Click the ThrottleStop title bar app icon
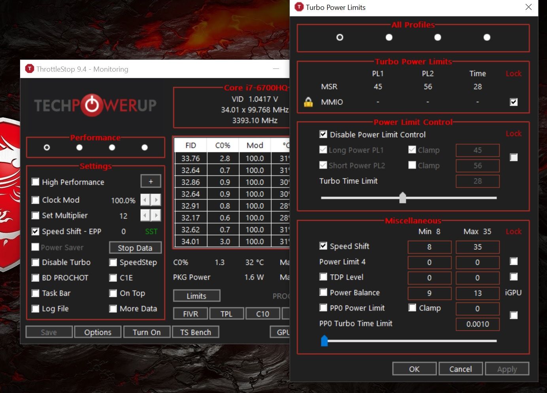Viewport: 547px width, 393px height. [x=29, y=69]
